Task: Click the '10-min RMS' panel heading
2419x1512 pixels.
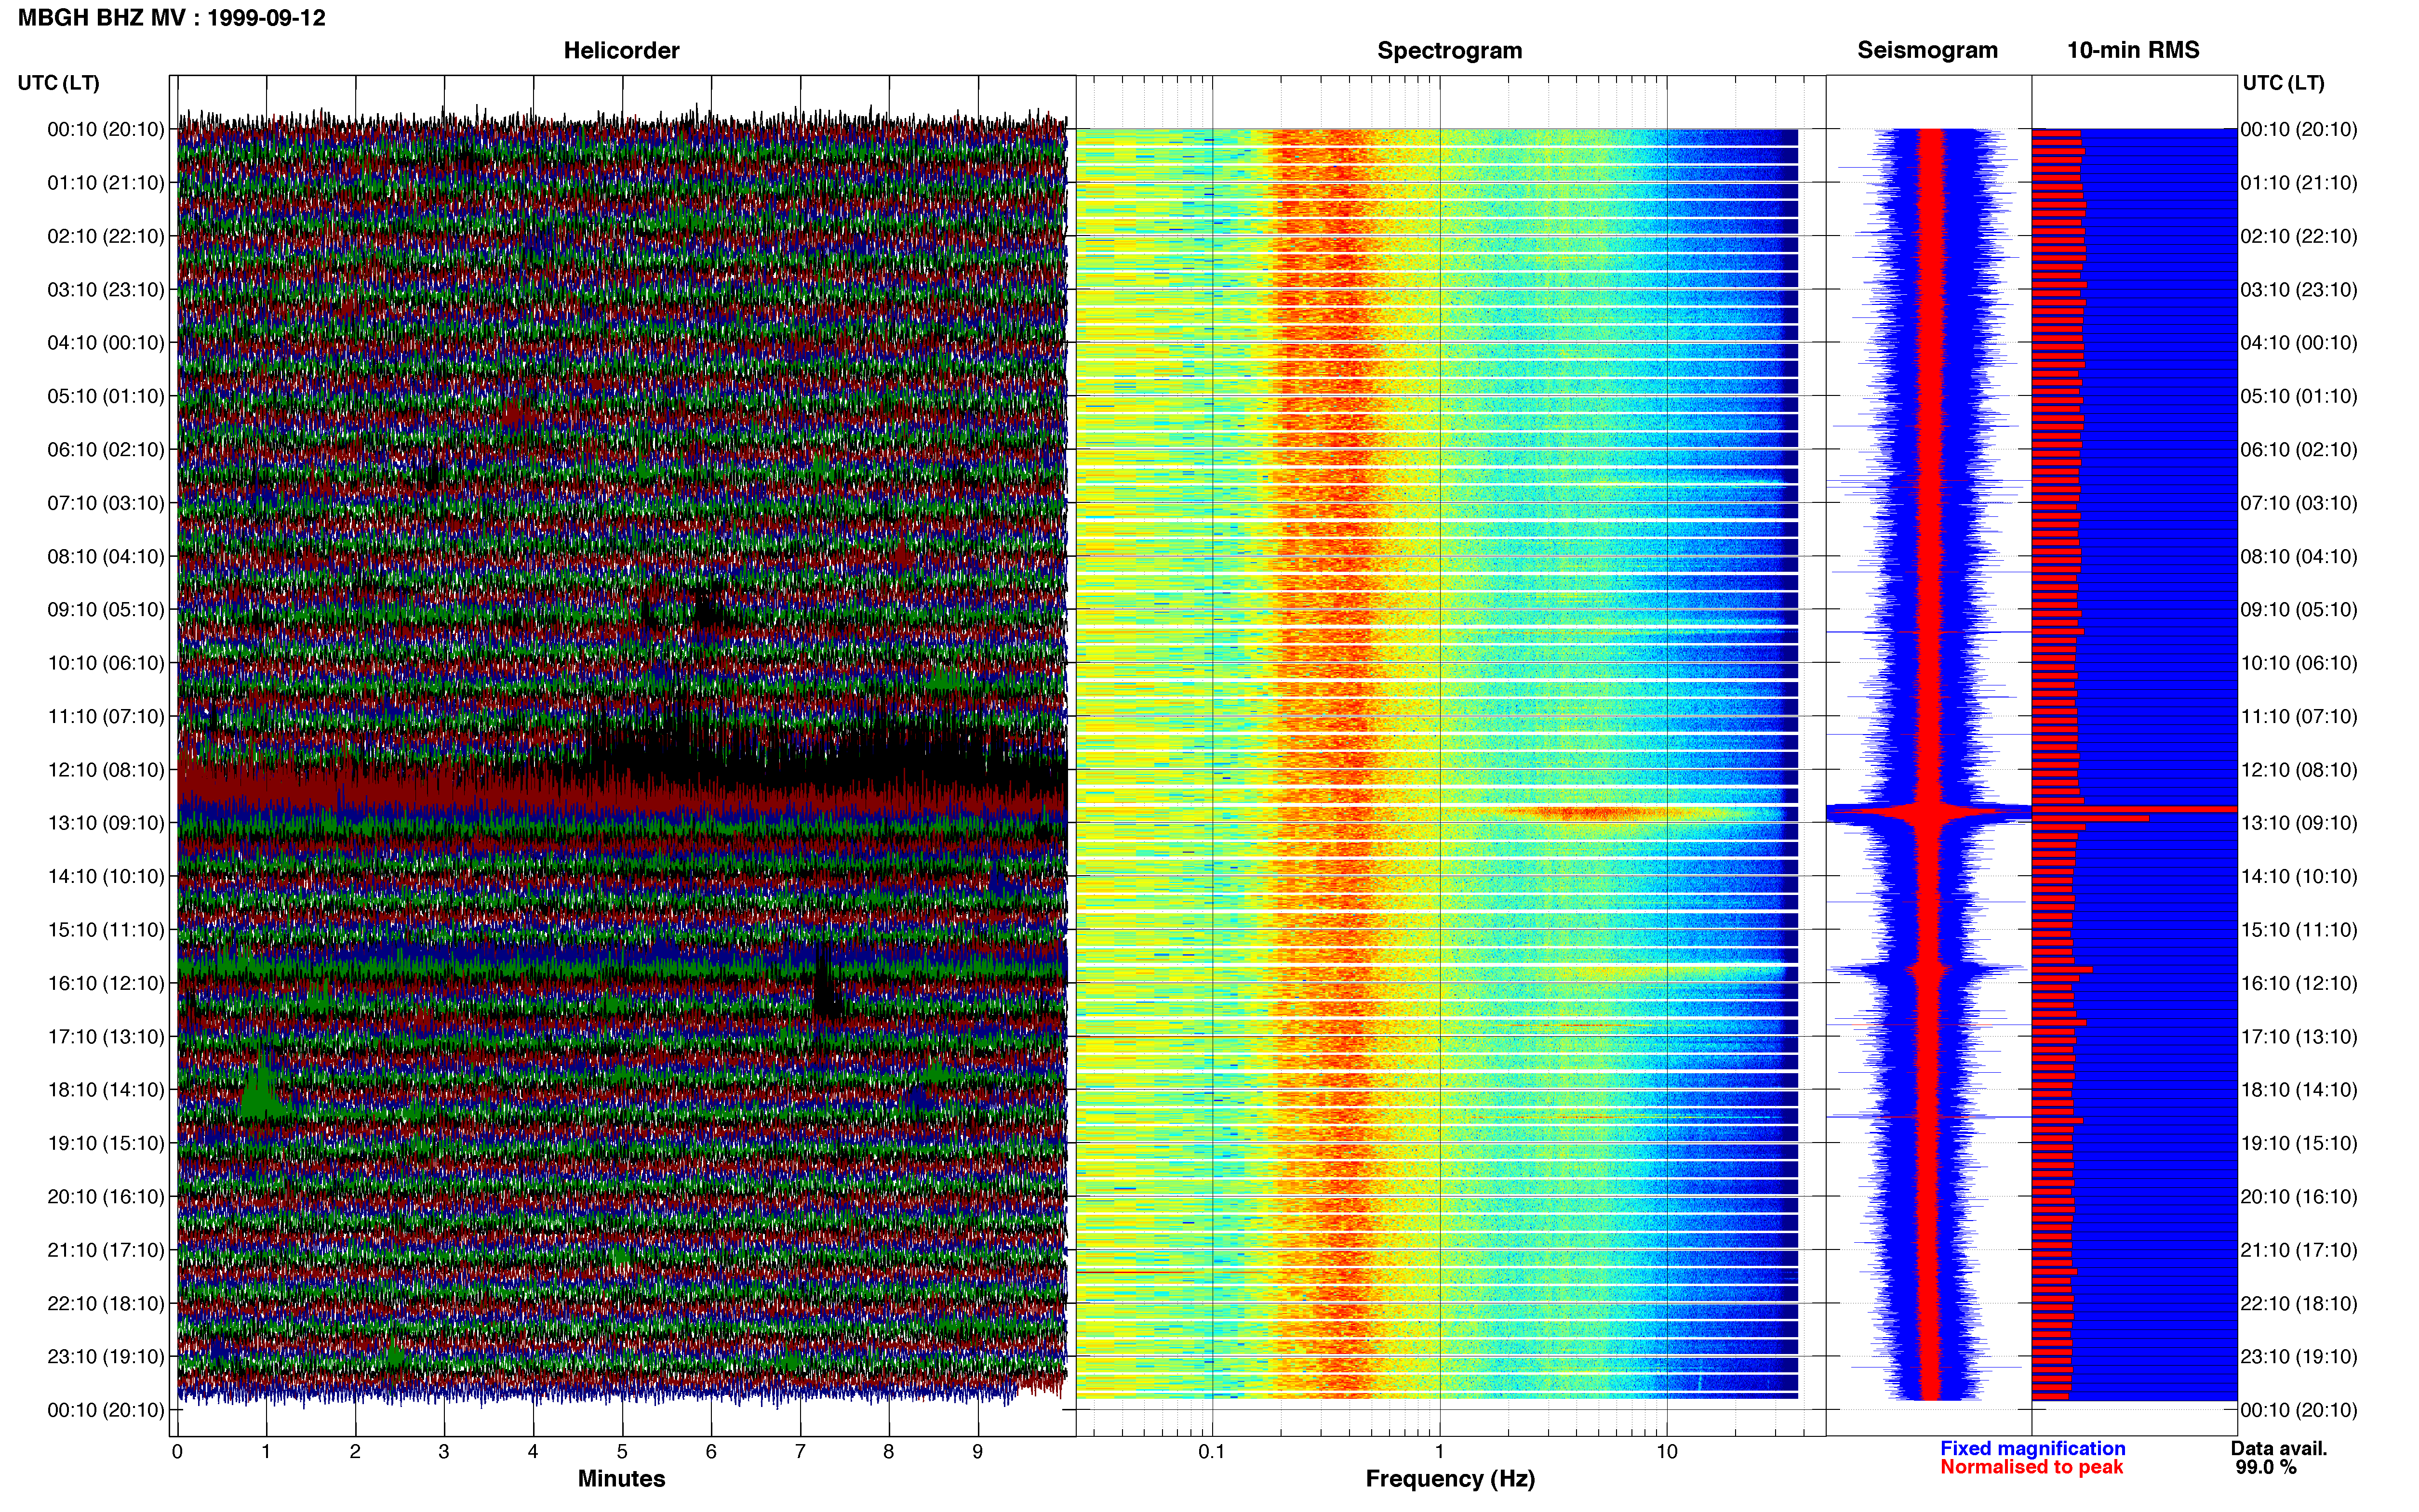Action: (x=2133, y=50)
